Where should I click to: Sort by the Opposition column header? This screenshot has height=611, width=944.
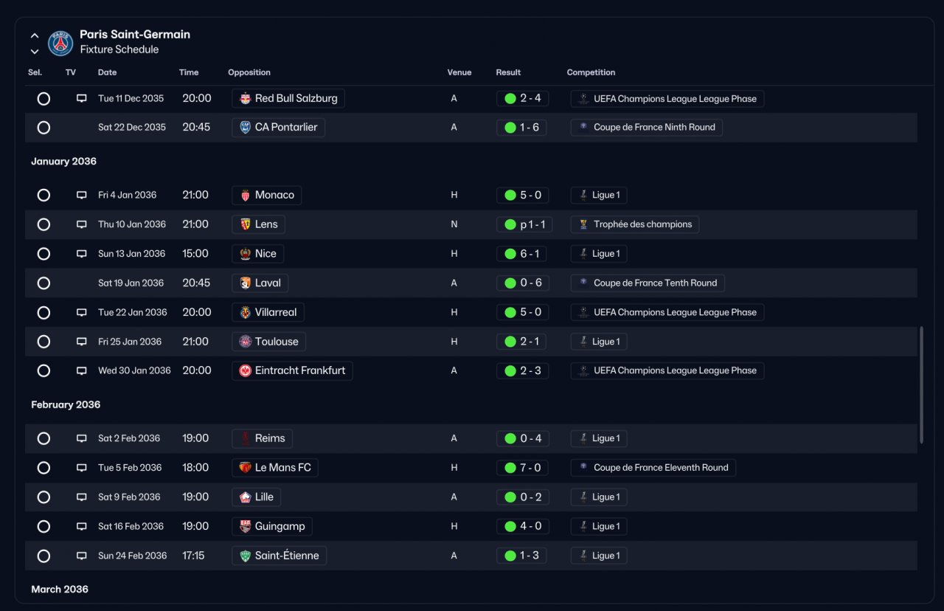(x=249, y=72)
